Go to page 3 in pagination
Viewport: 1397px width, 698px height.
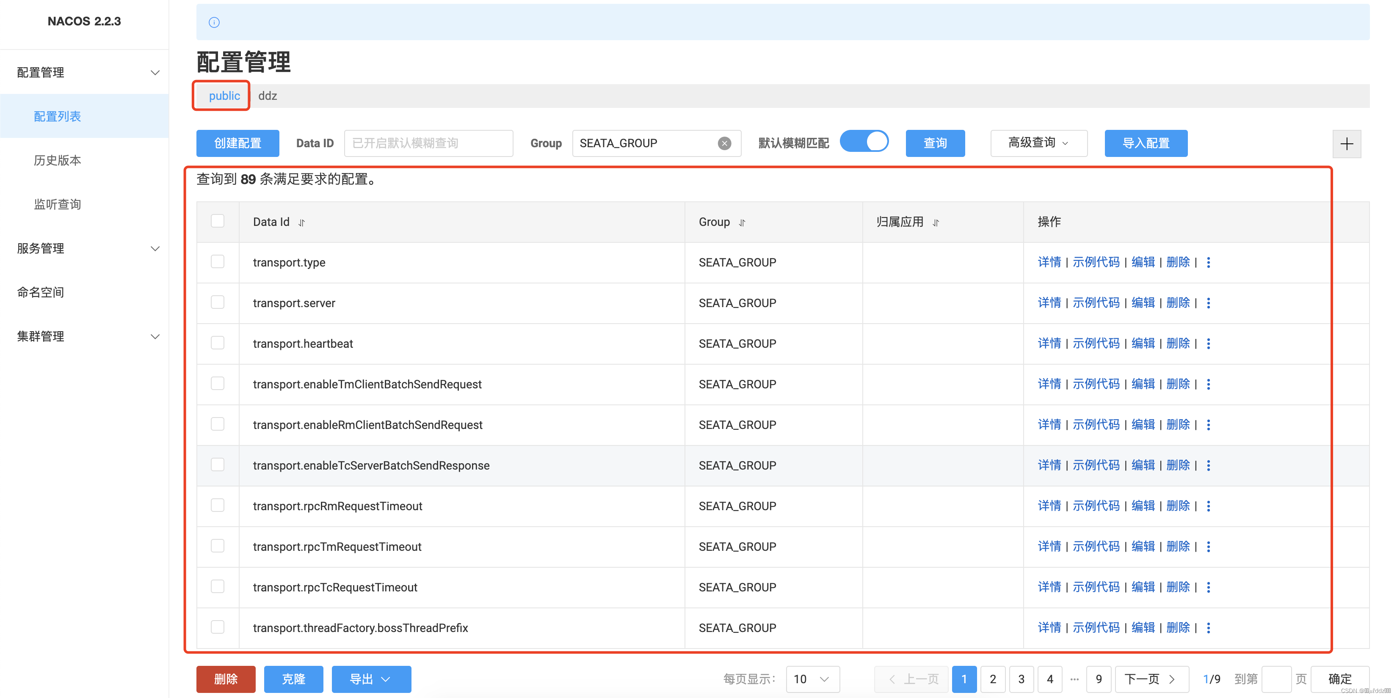click(1021, 679)
